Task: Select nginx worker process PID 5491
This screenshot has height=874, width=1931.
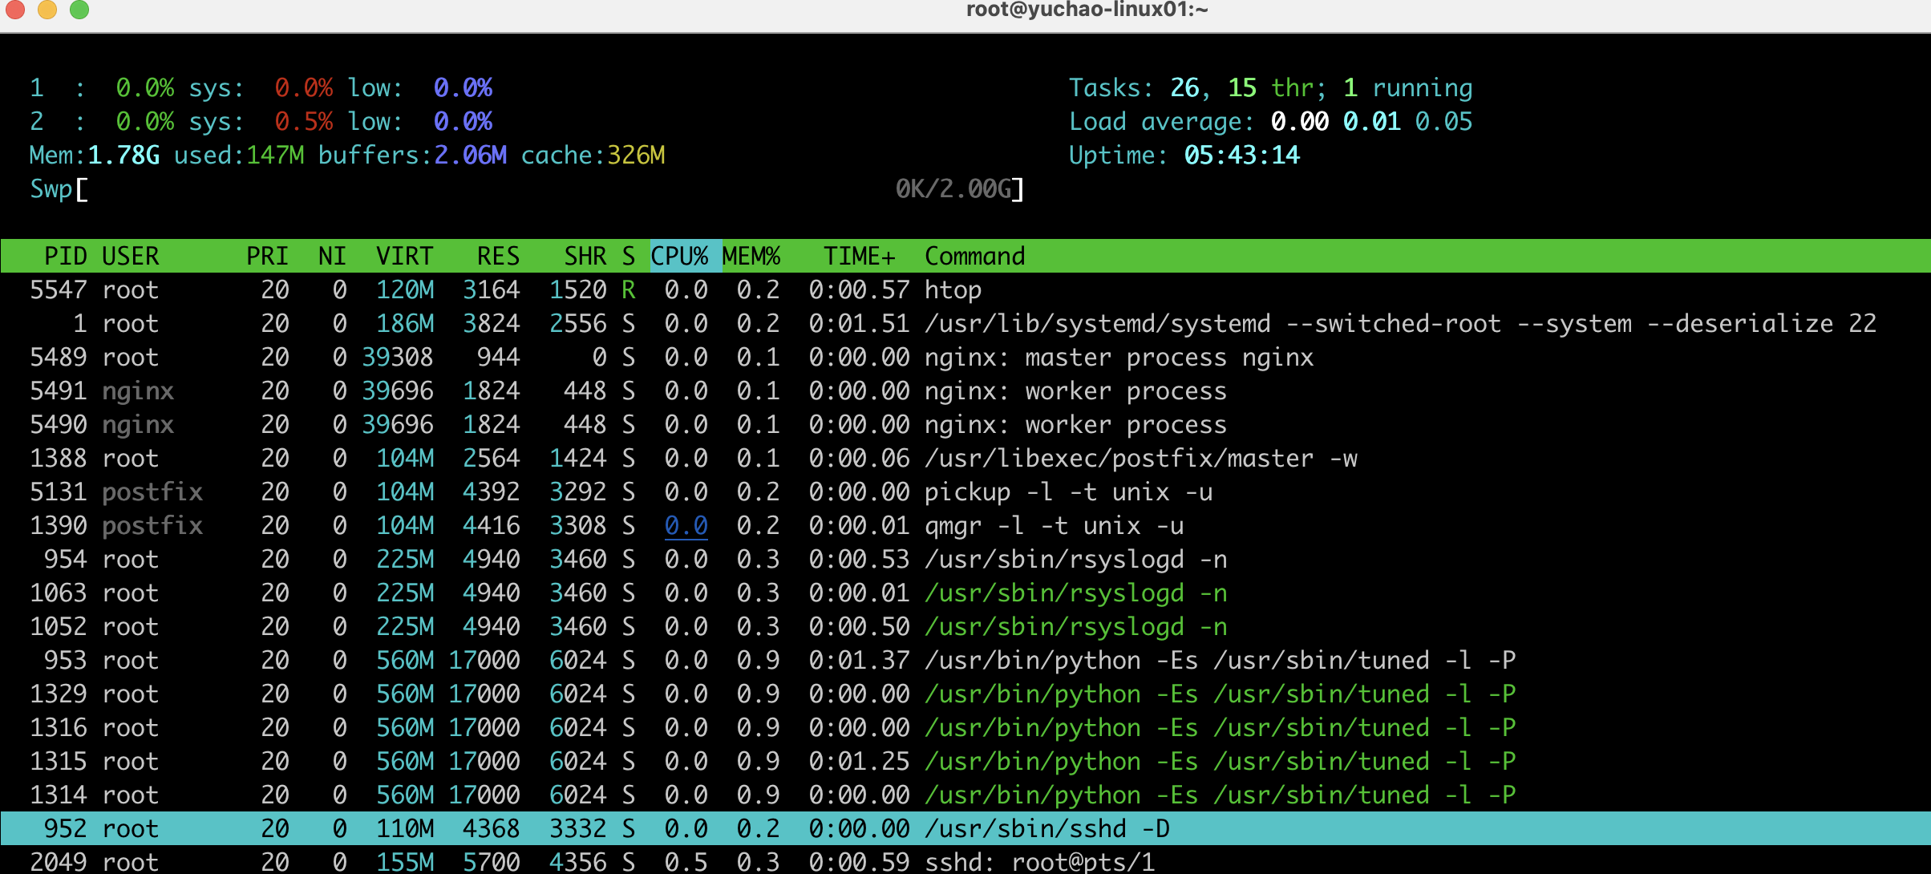Action: click(1075, 391)
